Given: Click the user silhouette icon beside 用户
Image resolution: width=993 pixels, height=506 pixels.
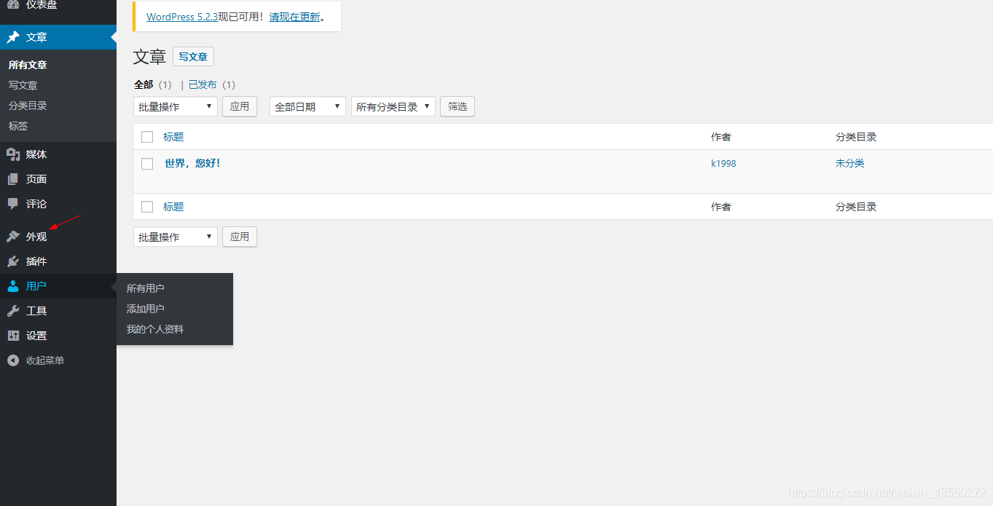Looking at the screenshot, I should coord(13,286).
